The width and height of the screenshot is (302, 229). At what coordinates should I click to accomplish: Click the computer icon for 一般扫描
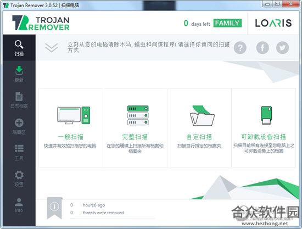pyautogui.click(x=74, y=115)
